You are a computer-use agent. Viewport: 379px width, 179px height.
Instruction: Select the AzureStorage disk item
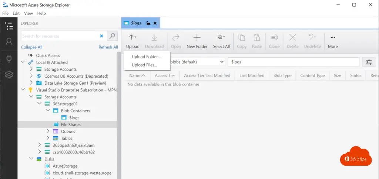coord(65,166)
